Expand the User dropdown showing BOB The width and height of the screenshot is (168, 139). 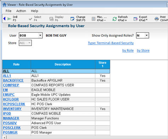point(40,36)
